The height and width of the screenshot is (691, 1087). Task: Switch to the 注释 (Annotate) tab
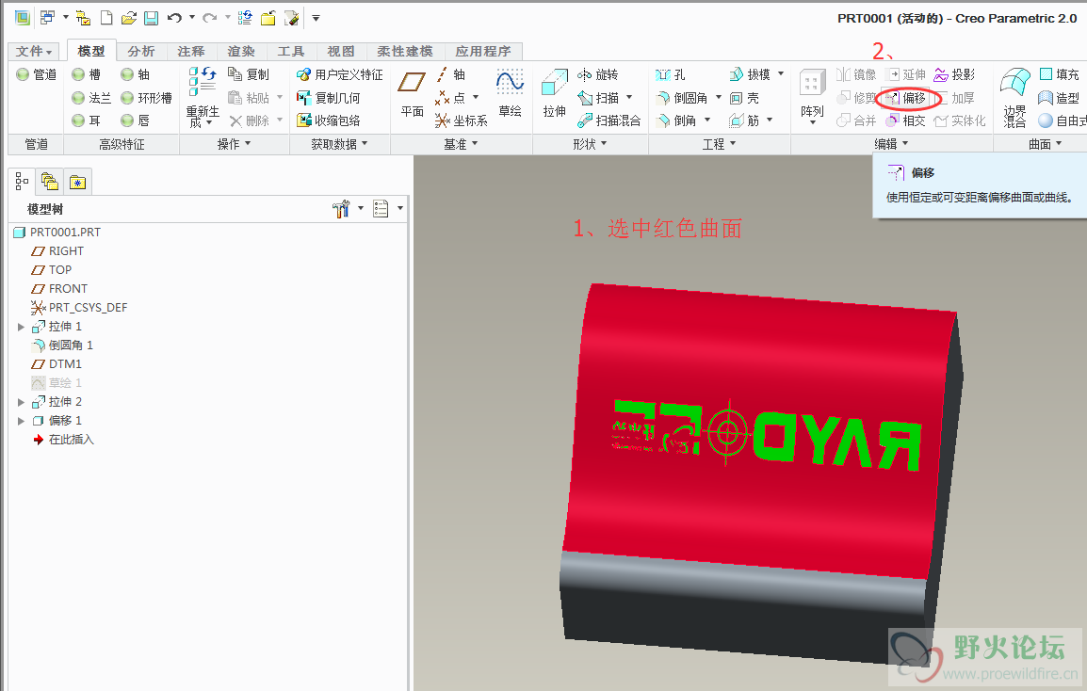[x=190, y=51]
